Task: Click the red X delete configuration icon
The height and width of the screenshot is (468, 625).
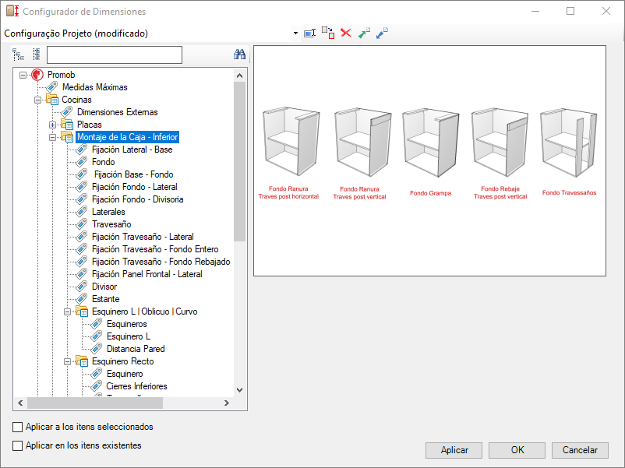Action: click(x=346, y=33)
